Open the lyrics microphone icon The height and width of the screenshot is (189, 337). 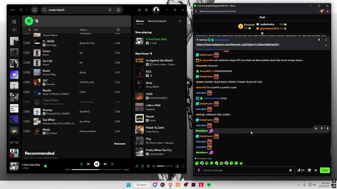click(x=137, y=166)
